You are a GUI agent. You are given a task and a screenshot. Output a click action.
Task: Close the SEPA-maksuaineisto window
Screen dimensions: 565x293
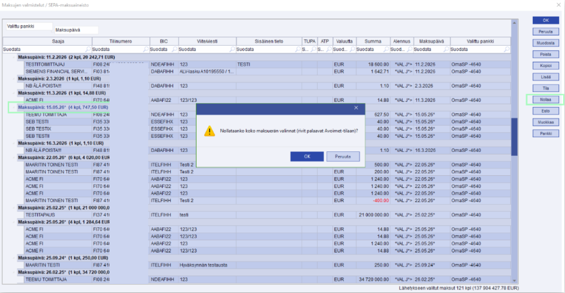point(559,5)
